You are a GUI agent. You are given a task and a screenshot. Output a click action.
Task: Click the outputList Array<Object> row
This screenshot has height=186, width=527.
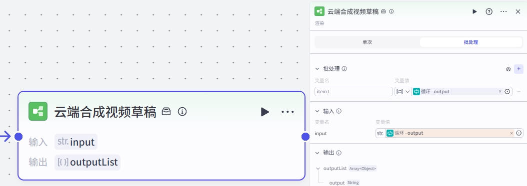click(350, 169)
